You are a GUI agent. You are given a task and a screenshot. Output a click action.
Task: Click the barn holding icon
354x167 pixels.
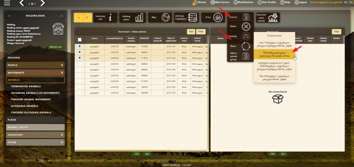[x=58, y=29]
